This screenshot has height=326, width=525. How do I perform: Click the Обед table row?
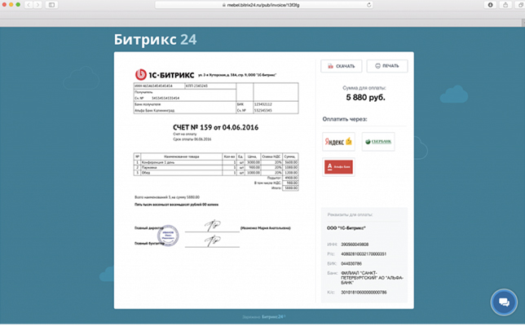[216, 173]
